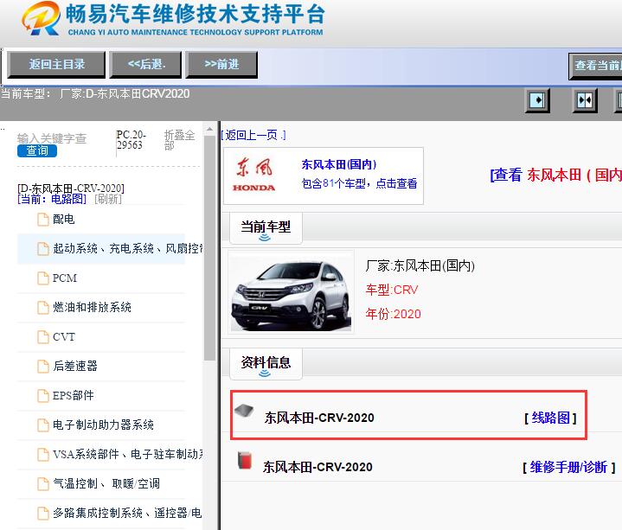Click PC.20-29563 text

click(x=131, y=140)
